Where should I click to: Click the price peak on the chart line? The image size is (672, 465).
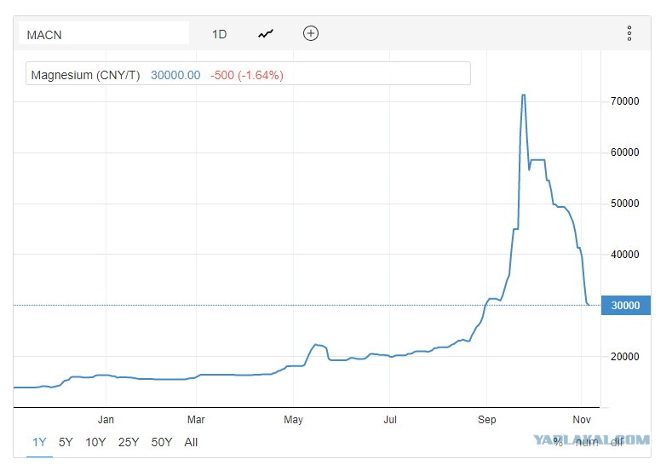tap(523, 95)
